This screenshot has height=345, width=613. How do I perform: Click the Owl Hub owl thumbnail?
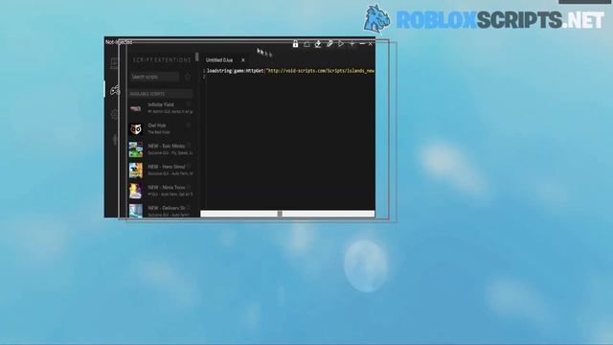coord(136,129)
